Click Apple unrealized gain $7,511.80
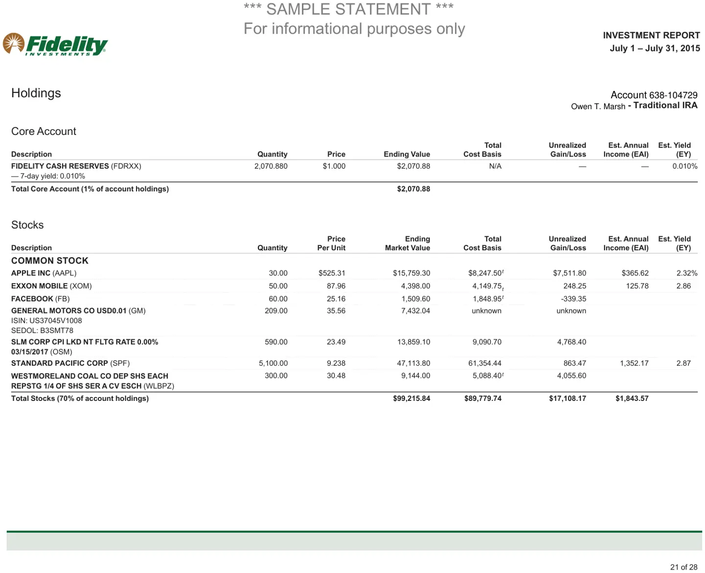Viewport: 705px width, 573px height. (x=569, y=273)
